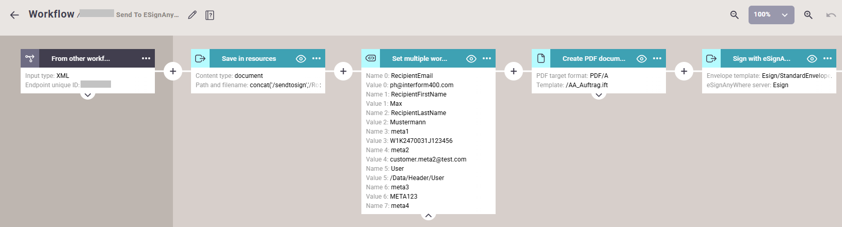
Task: Add step after From other workflow node
Action: coord(173,71)
